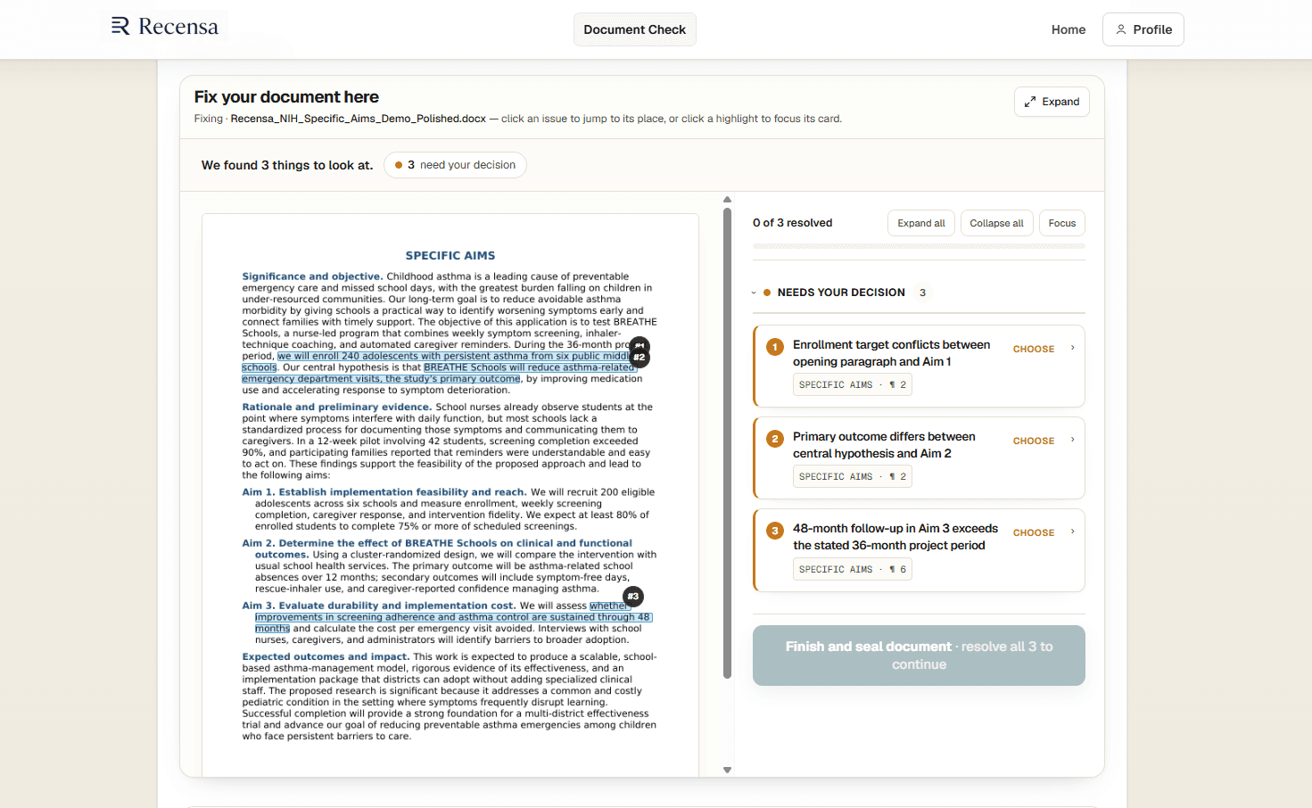Click the Recensa logo
Image resolution: width=1312 pixels, height=808 pixels.
pos(165,27)
